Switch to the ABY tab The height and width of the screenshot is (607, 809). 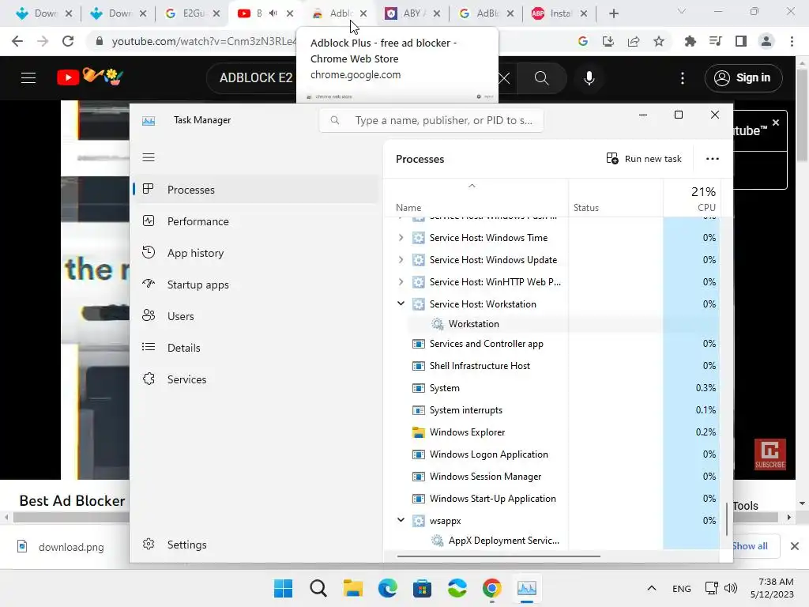tap(412, 13)
